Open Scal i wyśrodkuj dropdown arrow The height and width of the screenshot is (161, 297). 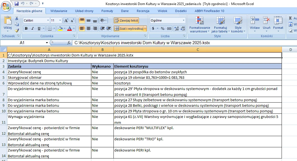(145, 29)
